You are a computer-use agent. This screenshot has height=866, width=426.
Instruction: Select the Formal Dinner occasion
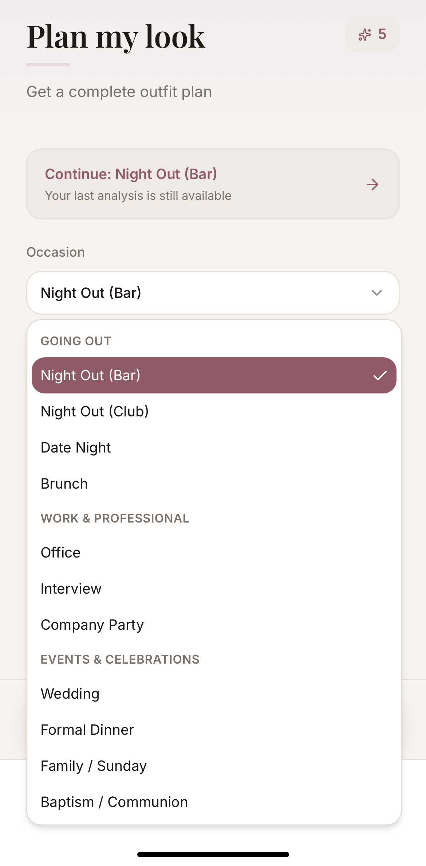(87, 729)
